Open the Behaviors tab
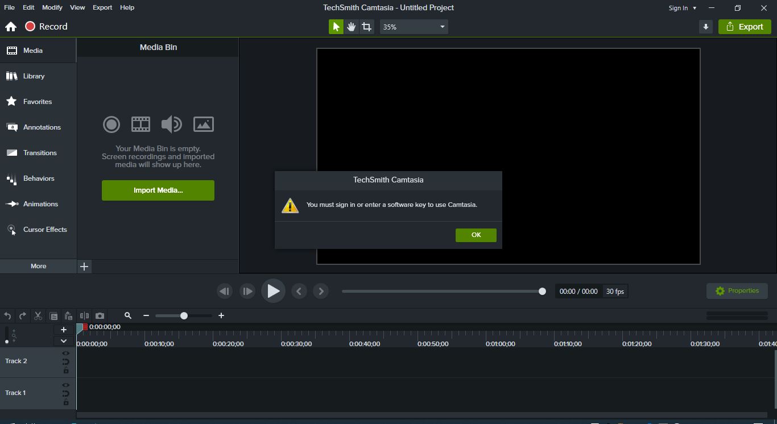The width and height of the screenshot is (777, 424). (x=38, y=178)
